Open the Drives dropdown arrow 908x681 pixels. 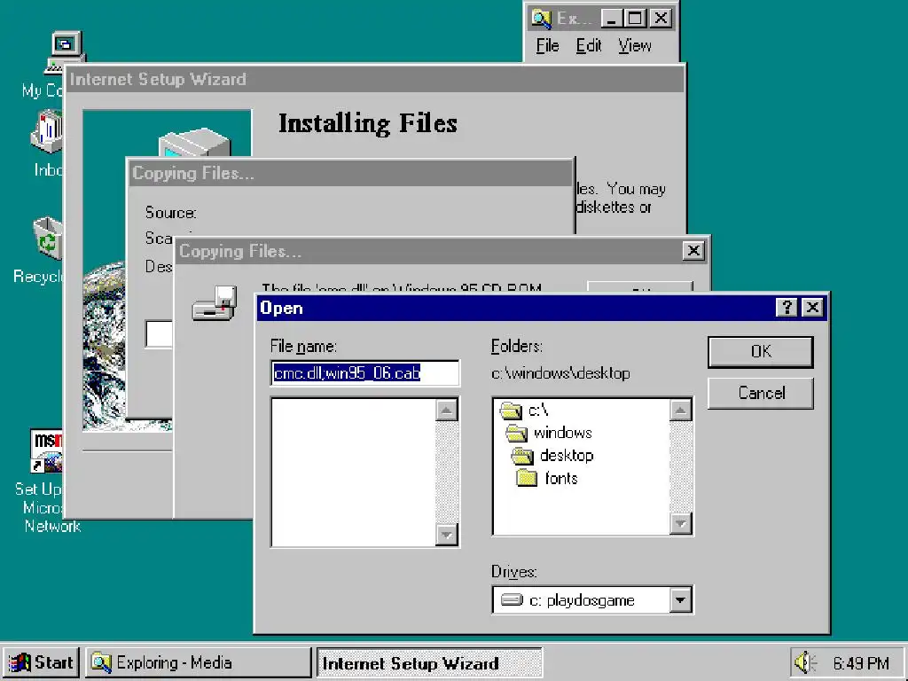[680, 600]
